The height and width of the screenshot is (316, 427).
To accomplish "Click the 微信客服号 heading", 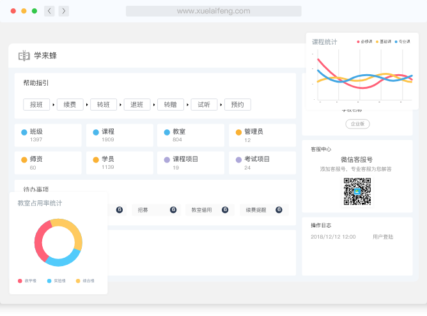I will [x=357, y=160].
